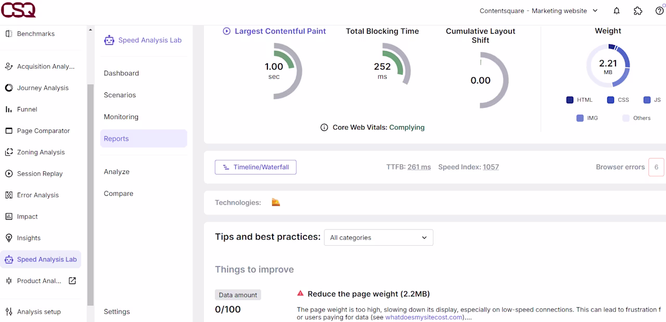Click the Speed Analysis Lab robot icon in sidebar

click(9, 259)
